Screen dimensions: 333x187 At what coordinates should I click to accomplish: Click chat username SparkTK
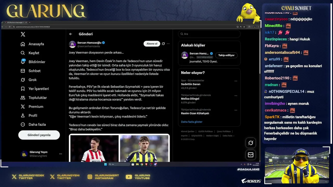[272, 117]
